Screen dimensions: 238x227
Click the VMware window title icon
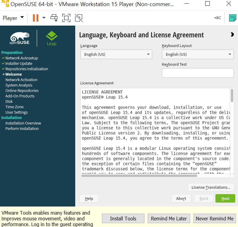tap(5, 3)
